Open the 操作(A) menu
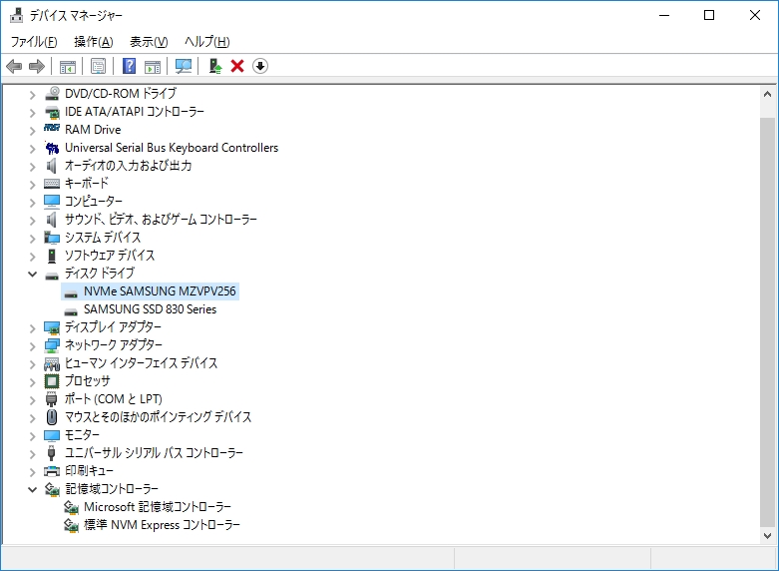This screenshot has height=571, width=779. point(93,41)
